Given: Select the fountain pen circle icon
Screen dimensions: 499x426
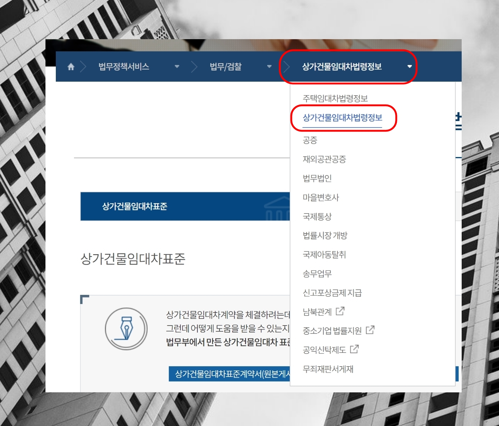Looking at the screenshot, I should 126,329.
